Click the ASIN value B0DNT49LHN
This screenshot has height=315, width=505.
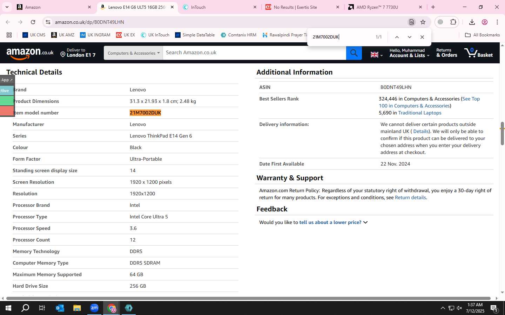coord(396,87)
